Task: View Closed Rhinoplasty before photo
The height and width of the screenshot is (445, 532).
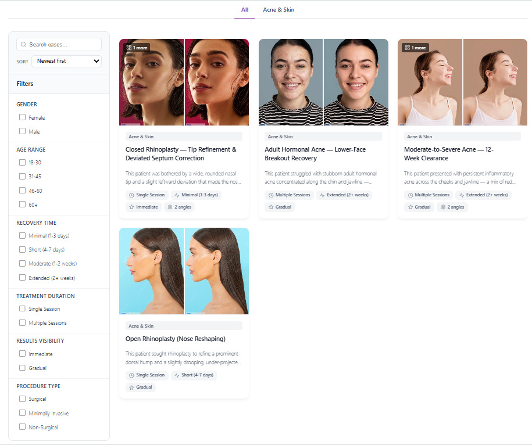Action: tap(151, 82)
